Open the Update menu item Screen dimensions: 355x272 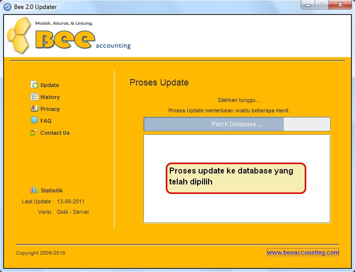point(50,85)
